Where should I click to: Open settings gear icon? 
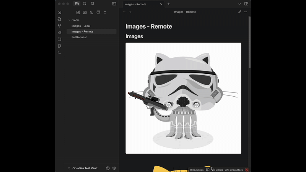[x=114, y=168]
